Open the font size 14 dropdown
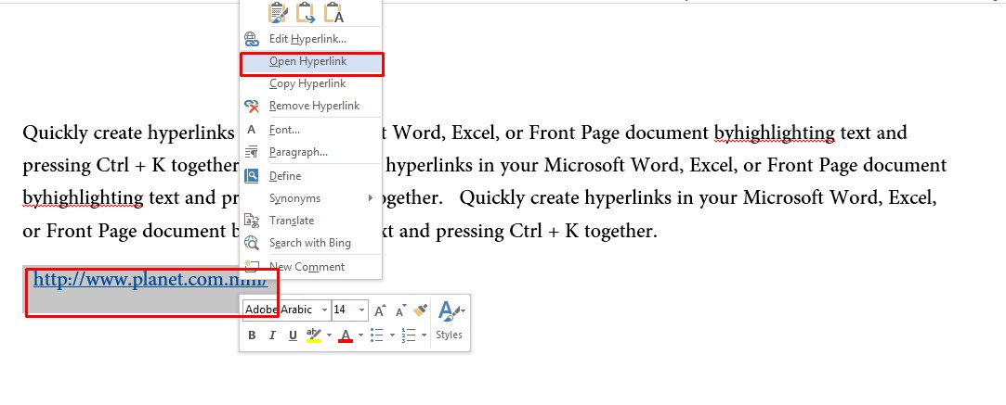Screen dimensions: 1006x405 pyautogui.click(x=362, y=310)
